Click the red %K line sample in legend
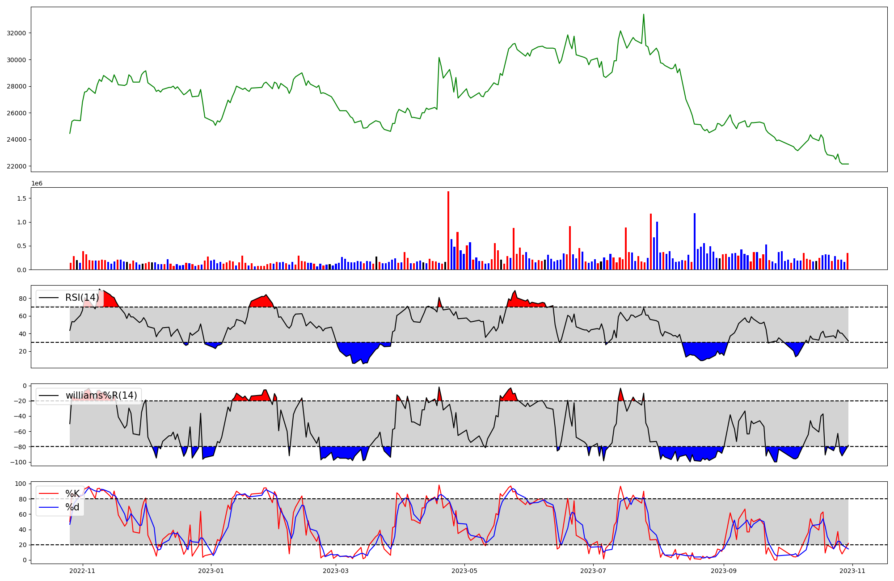Viewport: 894px width, 581px height. 49,493
